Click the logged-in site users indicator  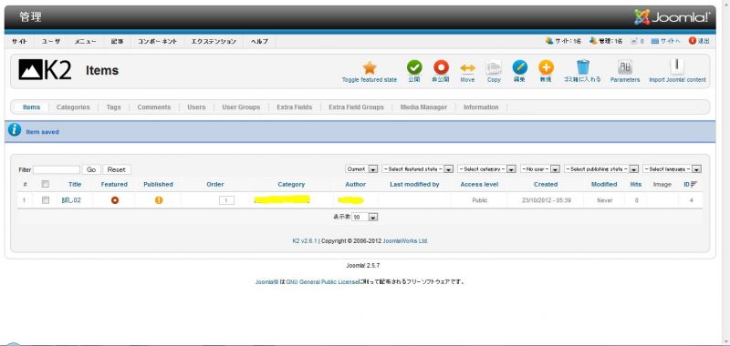563,41
